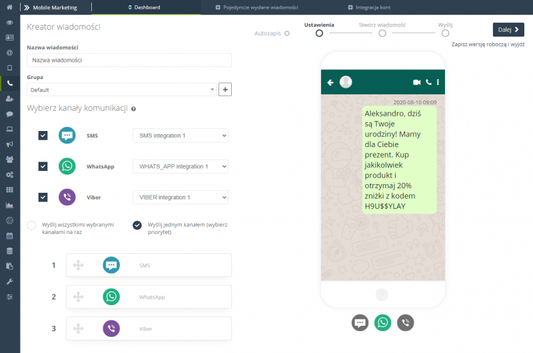Open WHATS_APP integration 1 dropdown
This screenshot has height=353, width=533.
pyautogui.click(x=181, y=166)
